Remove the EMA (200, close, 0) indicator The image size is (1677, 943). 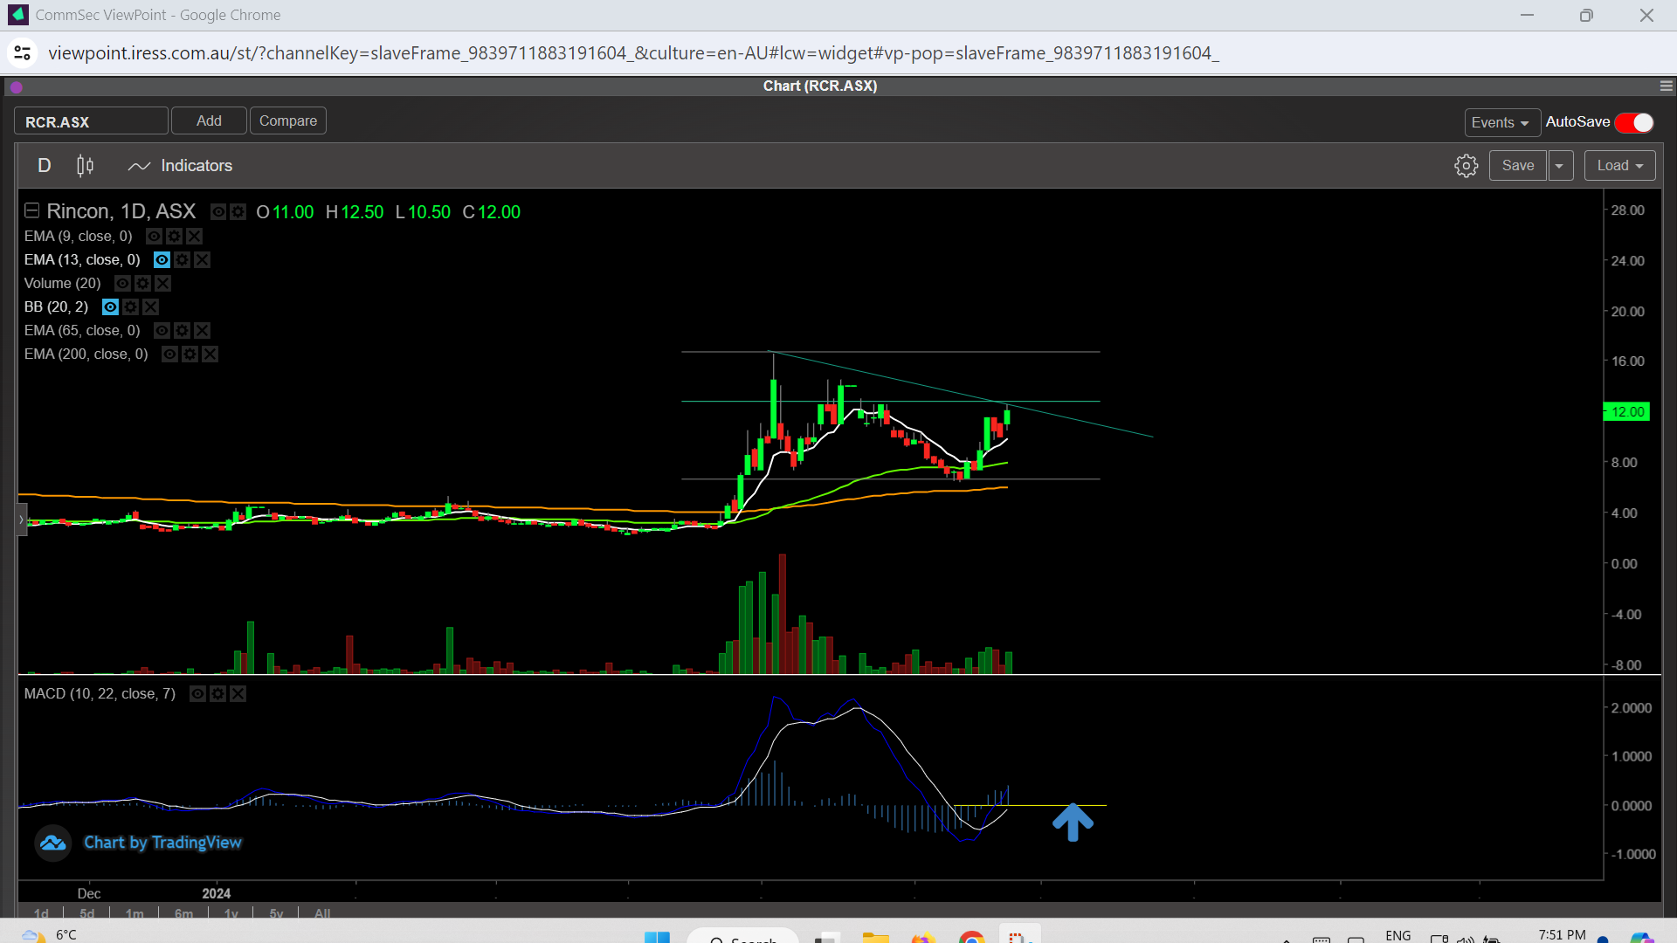tap(210, 354)
